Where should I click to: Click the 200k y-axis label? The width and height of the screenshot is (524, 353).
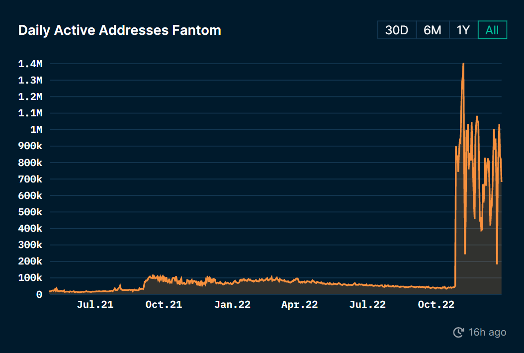(30, 262)
